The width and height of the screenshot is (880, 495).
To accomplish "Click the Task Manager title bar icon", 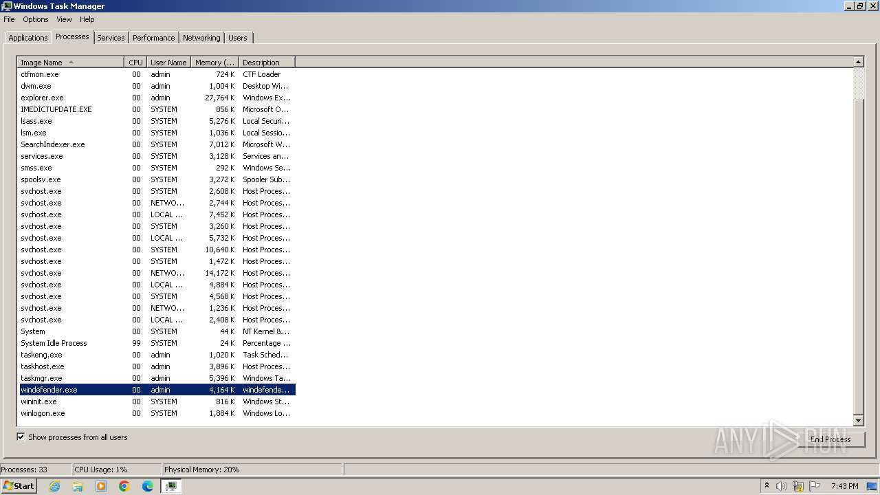I will (x=7, y=6).
